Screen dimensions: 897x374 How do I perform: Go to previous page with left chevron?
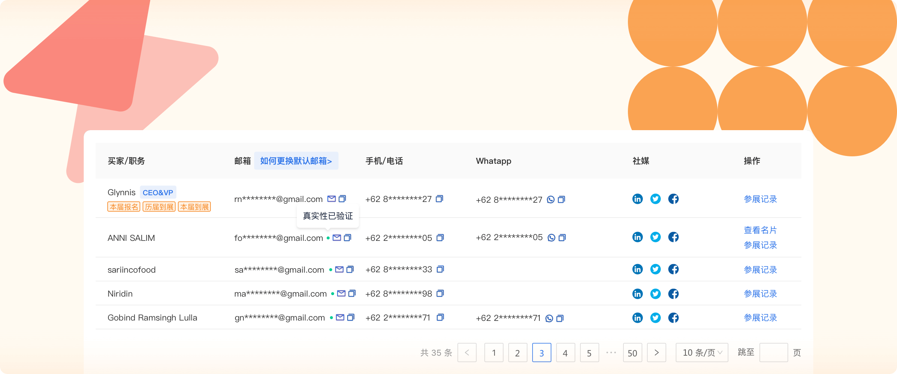(467, 352)
